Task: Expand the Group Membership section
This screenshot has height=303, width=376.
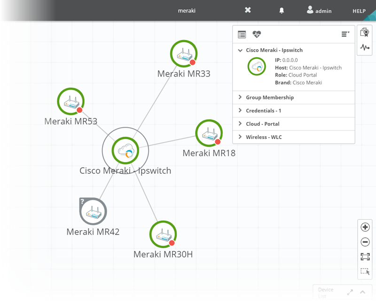Action: (269, 97)
